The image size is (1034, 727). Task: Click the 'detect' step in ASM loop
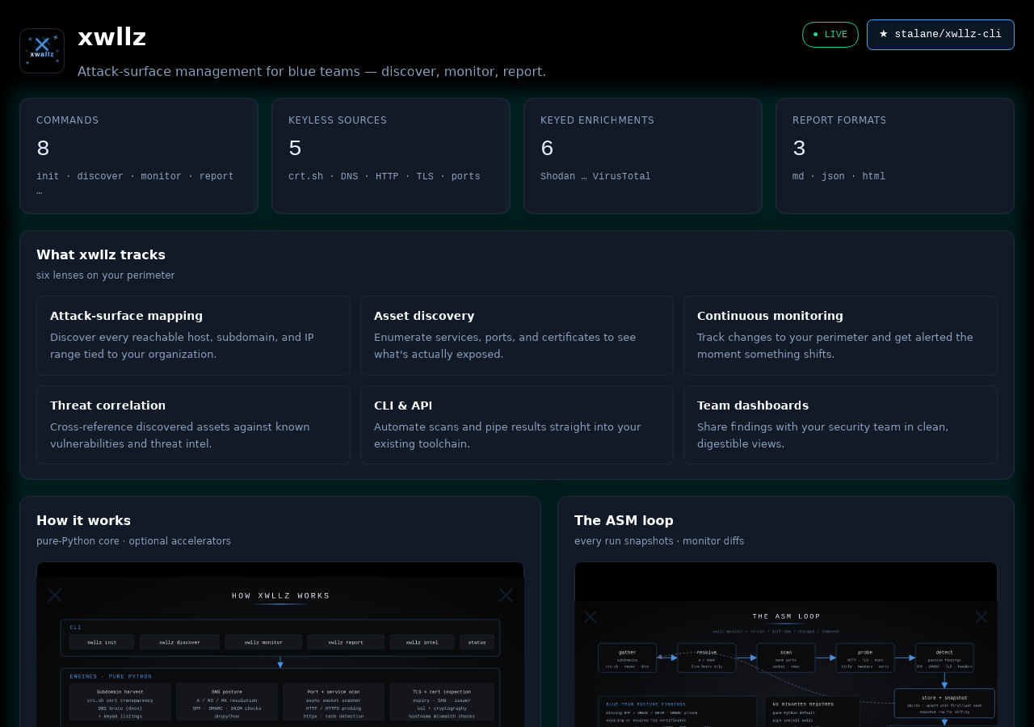[944, 658]
